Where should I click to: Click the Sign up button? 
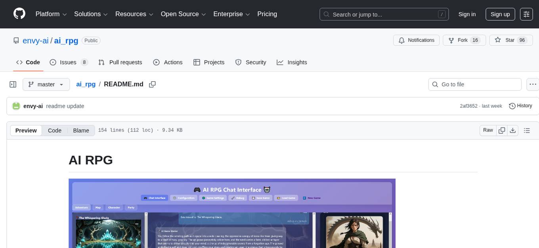[500, 14]
